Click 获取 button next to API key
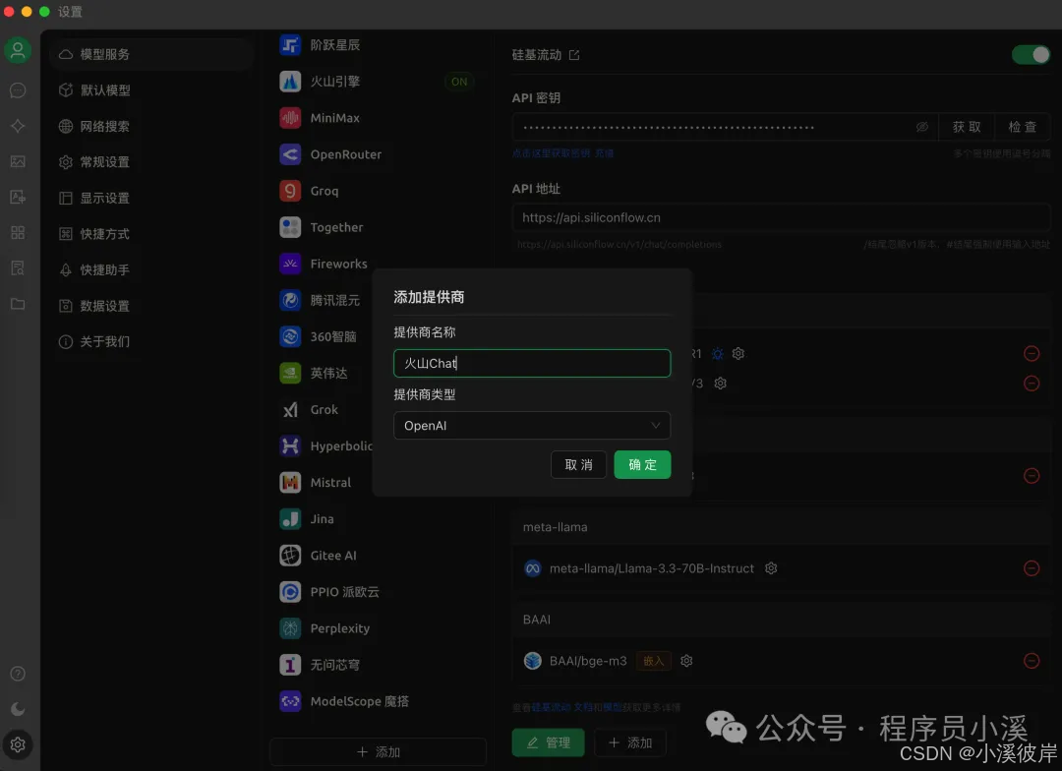The height and width of the screenshot is (771, 1062). pos(967,127)
